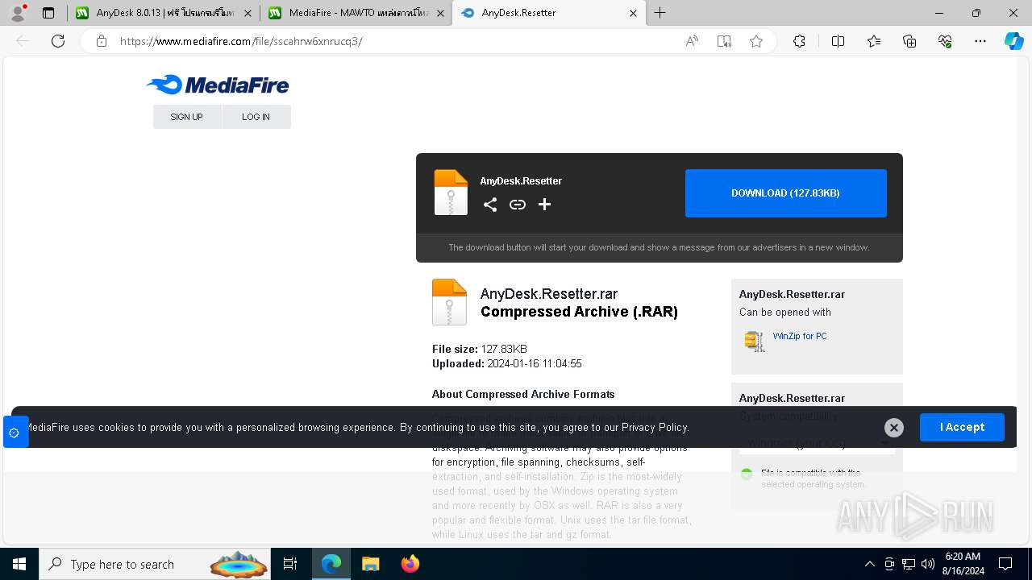1032x580 pixels.
Task: Expand the System compatibility OS dropdown
Action: tap(817, 442)
